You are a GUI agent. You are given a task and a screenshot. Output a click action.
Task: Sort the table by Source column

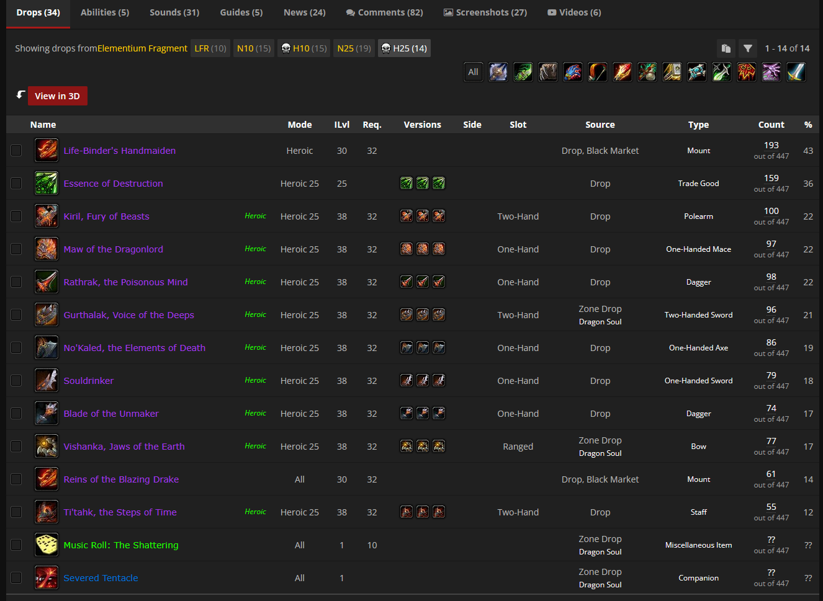pyautogui.click(x=600, y=125)
